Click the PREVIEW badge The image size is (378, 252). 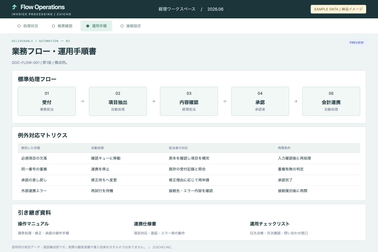[356, 43]
